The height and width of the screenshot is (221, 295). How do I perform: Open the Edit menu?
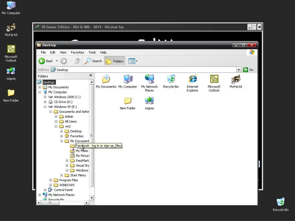pyautogui.click(x=53, y=52)
